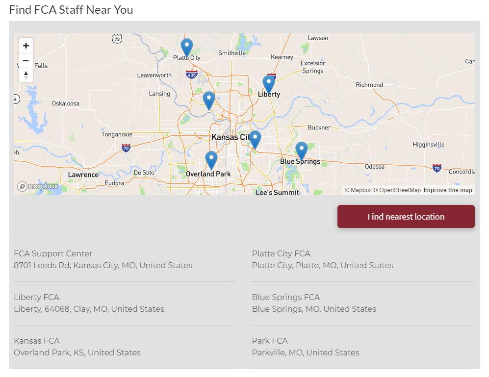Click the map zoom out control
This screenshot has height=377, width=489.
[26, 60]
